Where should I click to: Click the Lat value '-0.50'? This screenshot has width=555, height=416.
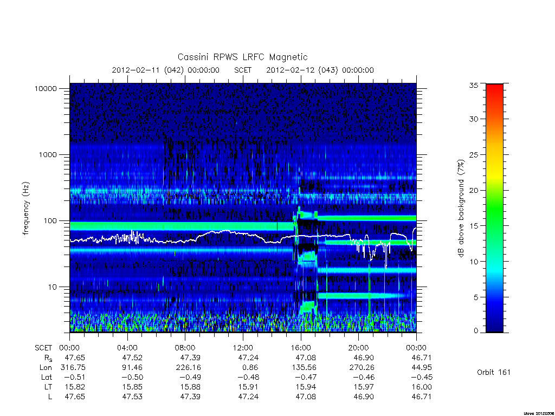pos(131,377)
